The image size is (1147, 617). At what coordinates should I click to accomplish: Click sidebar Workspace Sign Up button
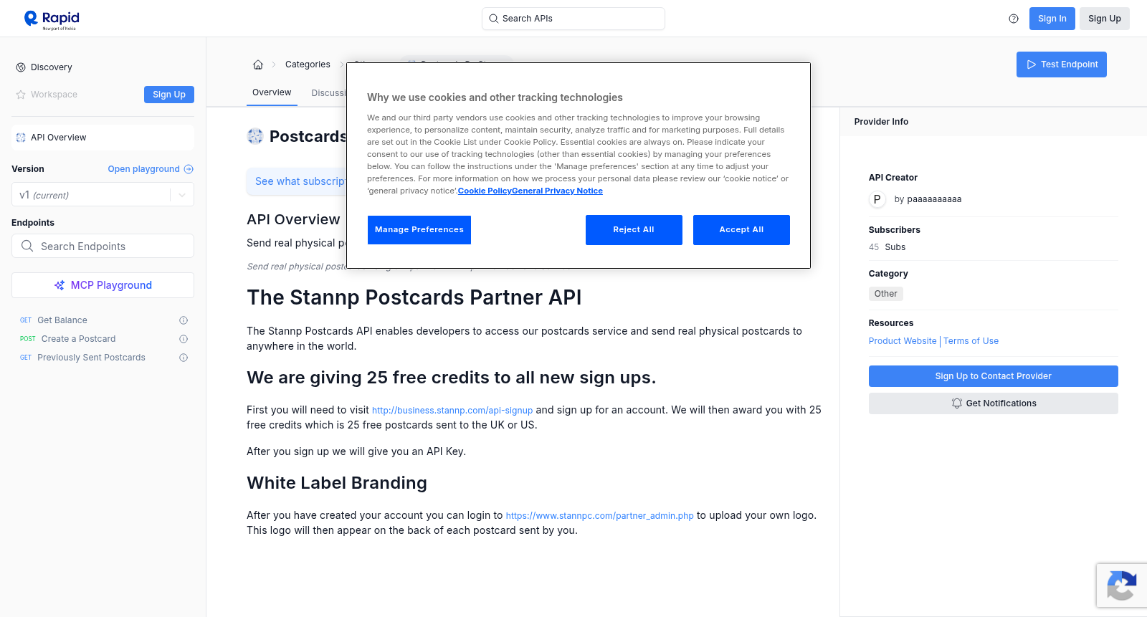(169, 95)
